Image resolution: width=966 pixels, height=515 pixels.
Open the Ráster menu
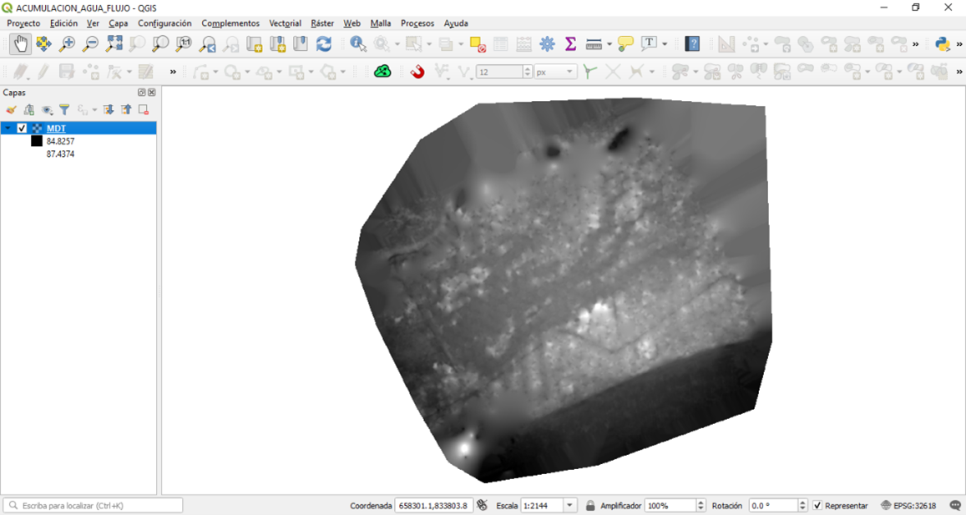[322, 23]
